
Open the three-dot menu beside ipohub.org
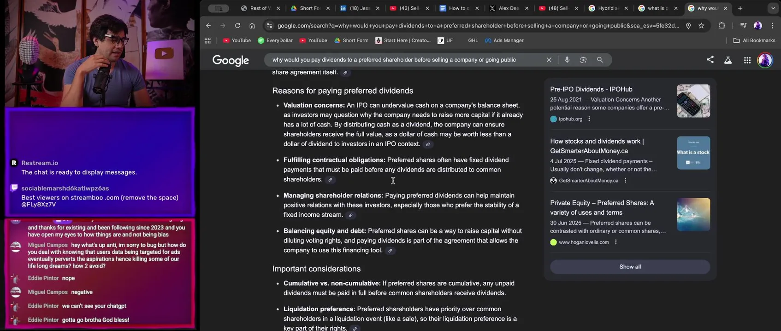click(589, 119)
